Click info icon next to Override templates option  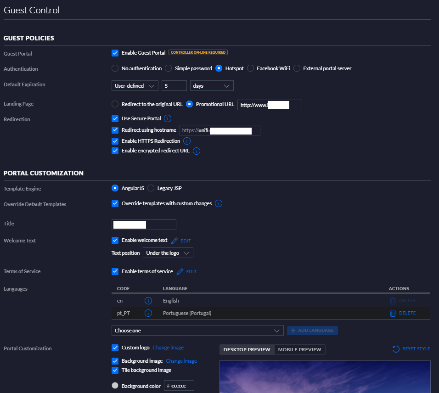[x=219, y=203]
